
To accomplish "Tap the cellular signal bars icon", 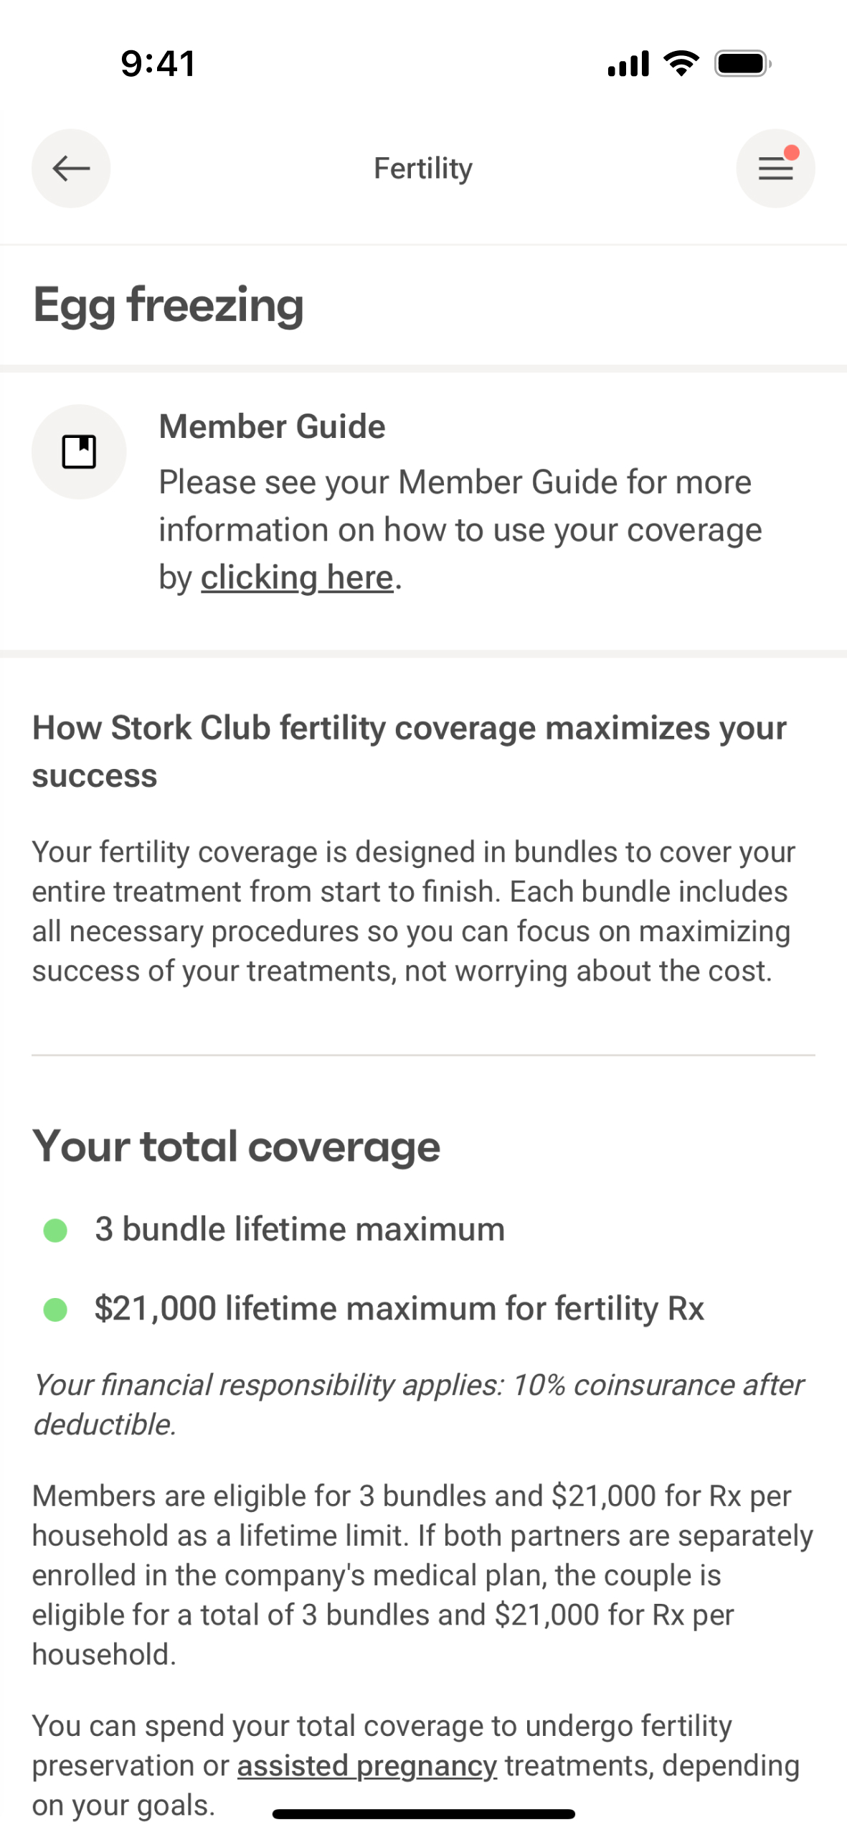I will click(x=628, y=64).
